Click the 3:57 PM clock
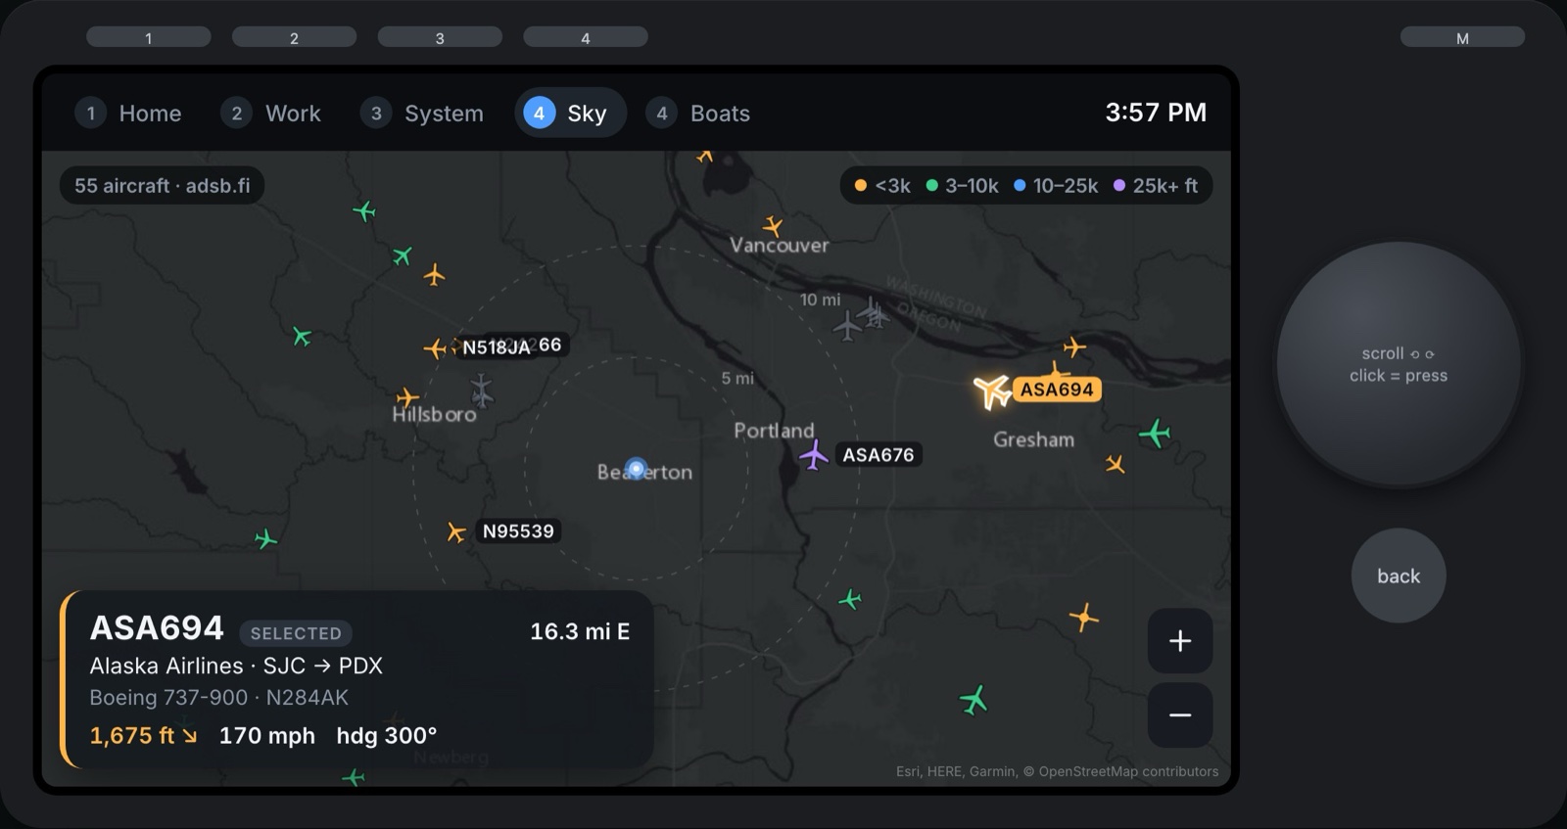The width and height of the screenshot is (1567, 829). pos(1156,113)
